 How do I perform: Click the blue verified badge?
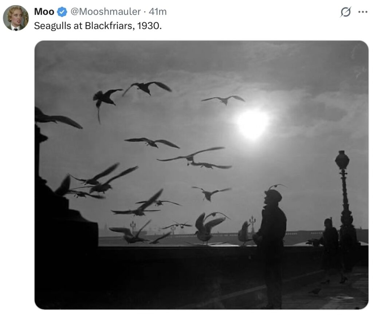click(x=62, y=12)
